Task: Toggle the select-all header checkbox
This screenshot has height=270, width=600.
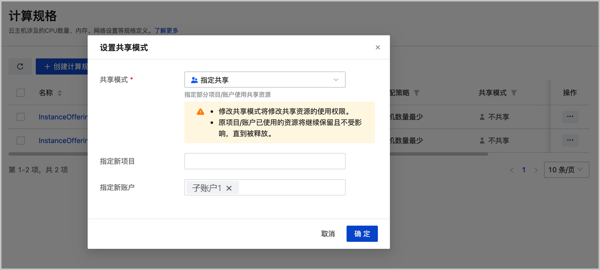Action: point(20,92)
